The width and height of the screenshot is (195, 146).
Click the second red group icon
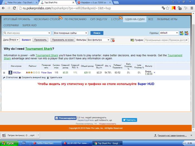pos(186,33)
